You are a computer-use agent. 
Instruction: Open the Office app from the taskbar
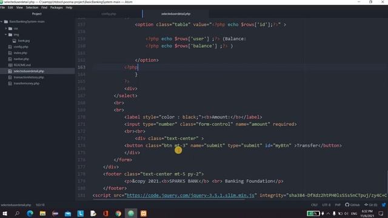tap(105, 214)
